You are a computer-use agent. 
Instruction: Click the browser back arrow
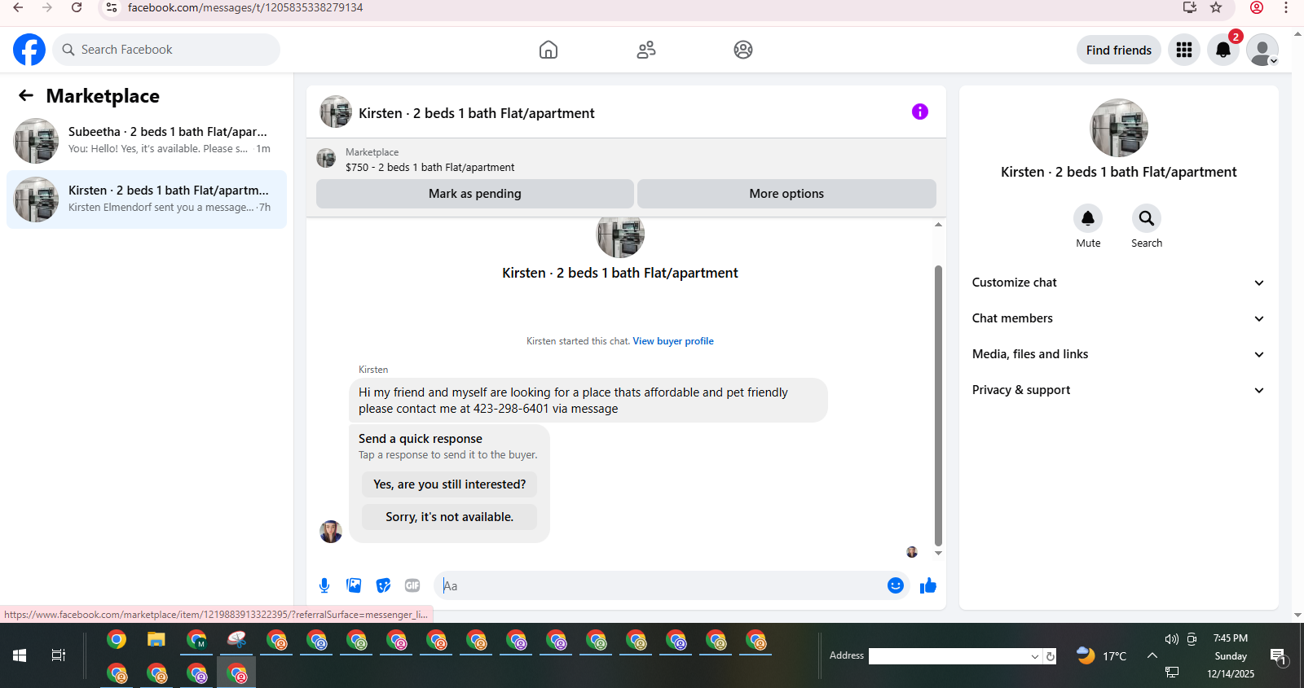18,7
